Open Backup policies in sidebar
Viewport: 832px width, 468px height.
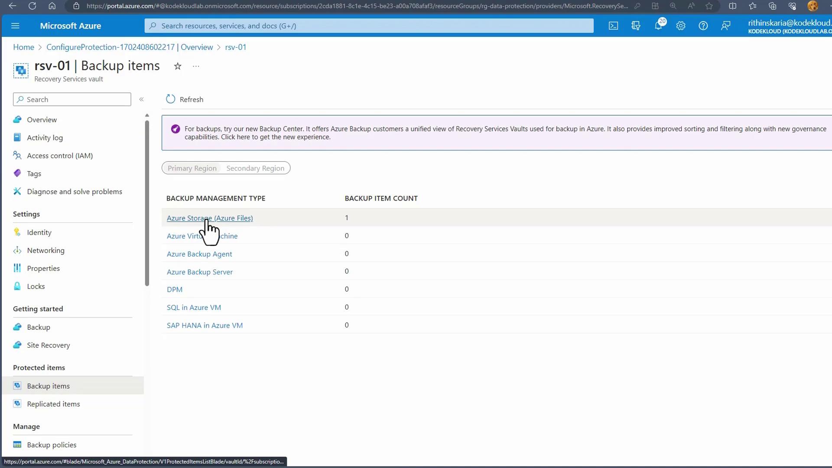(x=52, y=445)
